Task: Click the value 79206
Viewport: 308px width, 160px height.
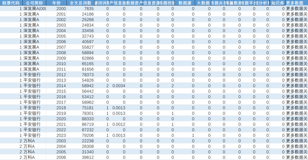Action: pos(80,135)
